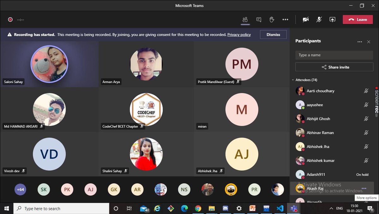Click muted mic icon beside Abhishek kumar
Screen dimensions: 379x214
[366, 160]
